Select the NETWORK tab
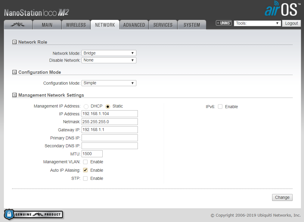Screen dimensions: 304x222 pyautogui.click(x=105, y=25)
